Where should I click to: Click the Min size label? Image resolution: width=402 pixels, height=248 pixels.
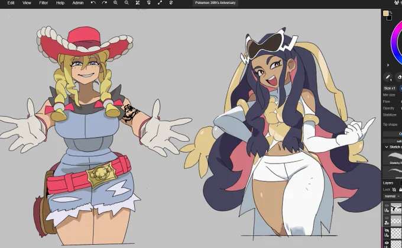point(389,95)
